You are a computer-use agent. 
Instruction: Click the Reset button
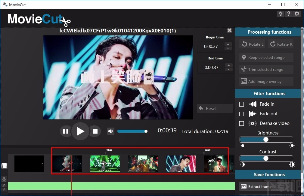point(215,108)
